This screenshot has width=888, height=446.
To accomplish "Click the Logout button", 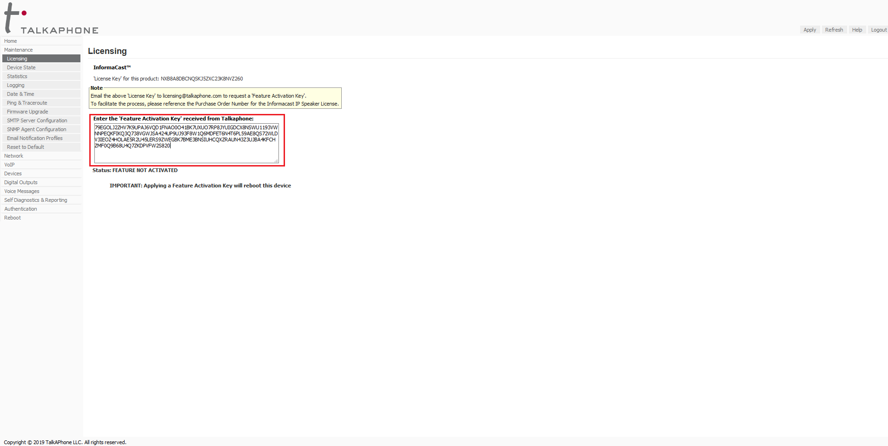I will [879, 30].
